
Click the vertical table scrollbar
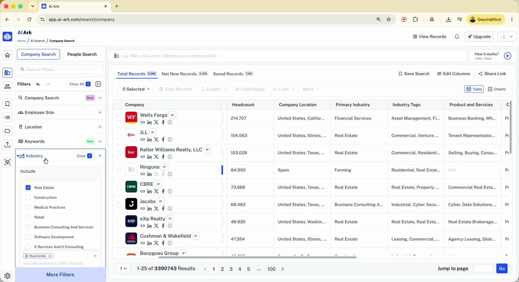point(510,127)
